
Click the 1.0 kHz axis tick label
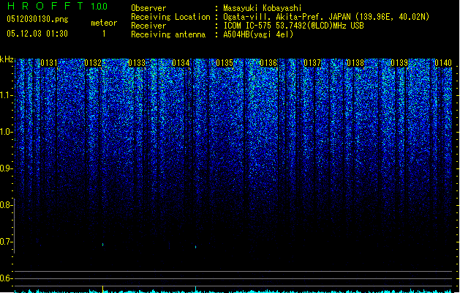point(6,132)
